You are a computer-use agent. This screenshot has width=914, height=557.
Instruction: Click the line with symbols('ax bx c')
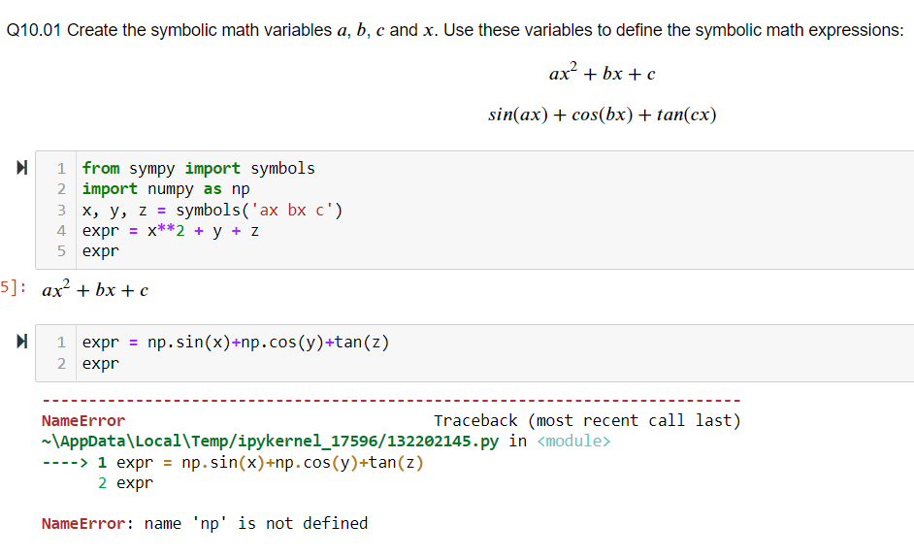pos(212,210)
